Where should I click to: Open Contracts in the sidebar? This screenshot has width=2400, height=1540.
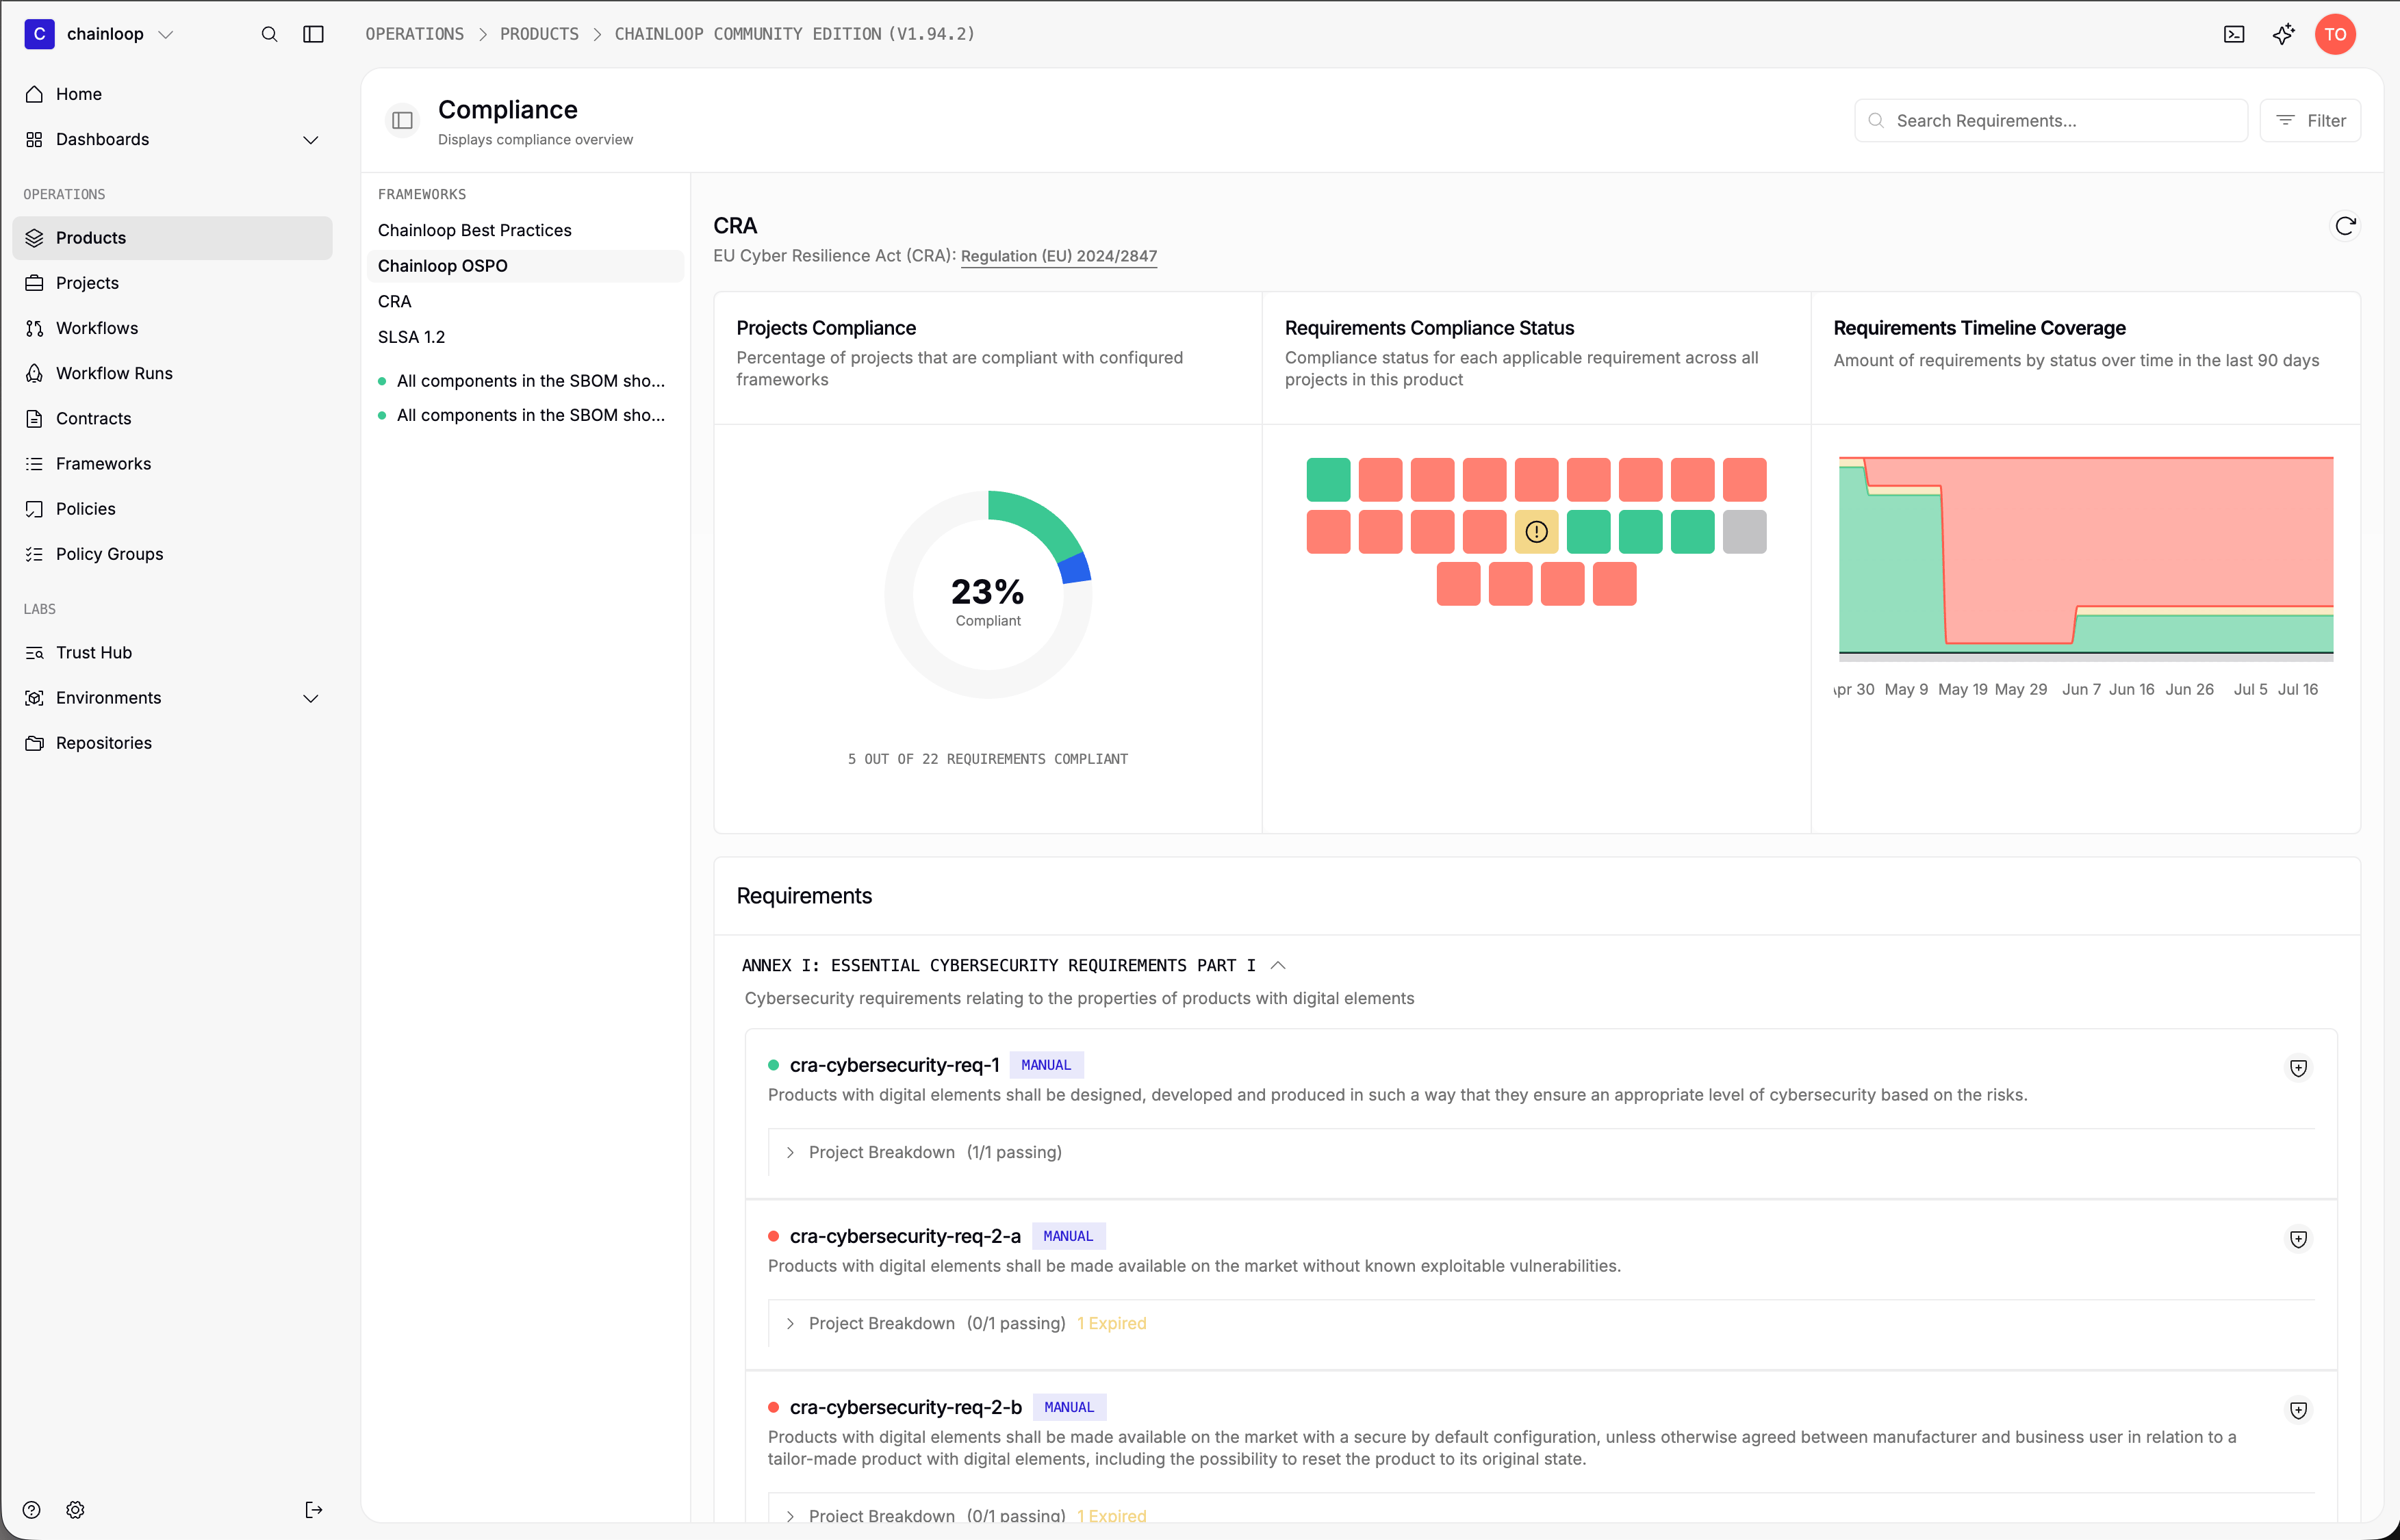pyautogui.click(x=172, y=418)
